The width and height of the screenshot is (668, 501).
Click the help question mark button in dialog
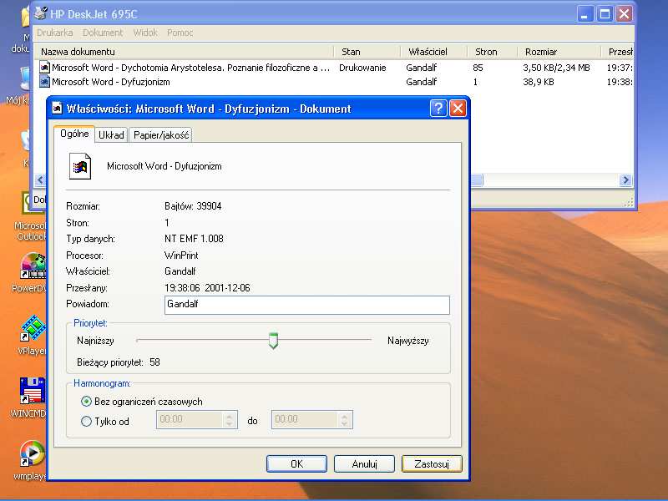[438, 109]
